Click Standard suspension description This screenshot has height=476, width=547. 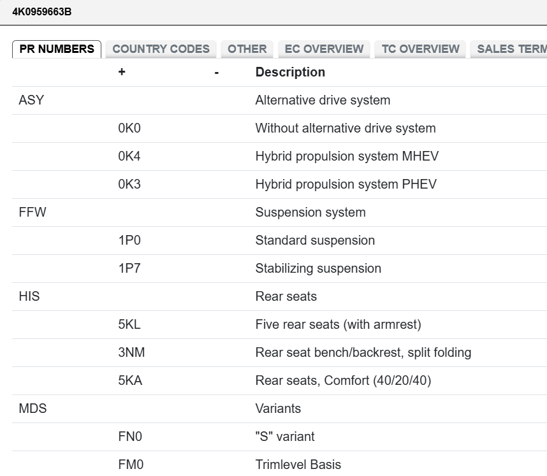click(315, 241)
